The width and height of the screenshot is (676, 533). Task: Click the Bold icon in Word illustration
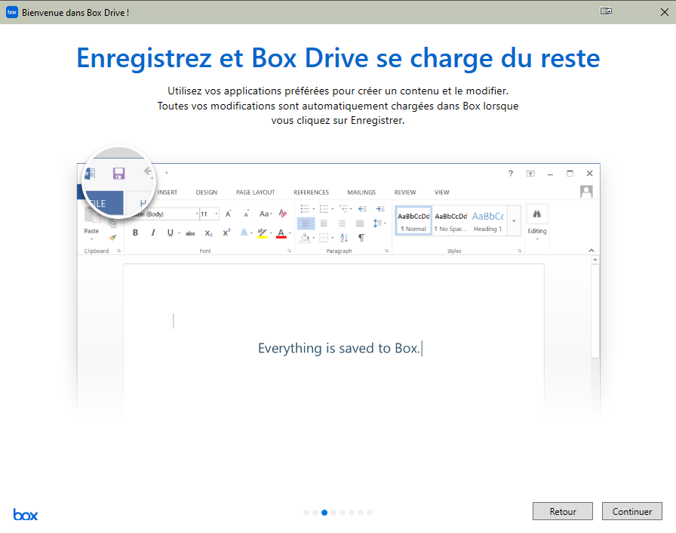point(135,233)
